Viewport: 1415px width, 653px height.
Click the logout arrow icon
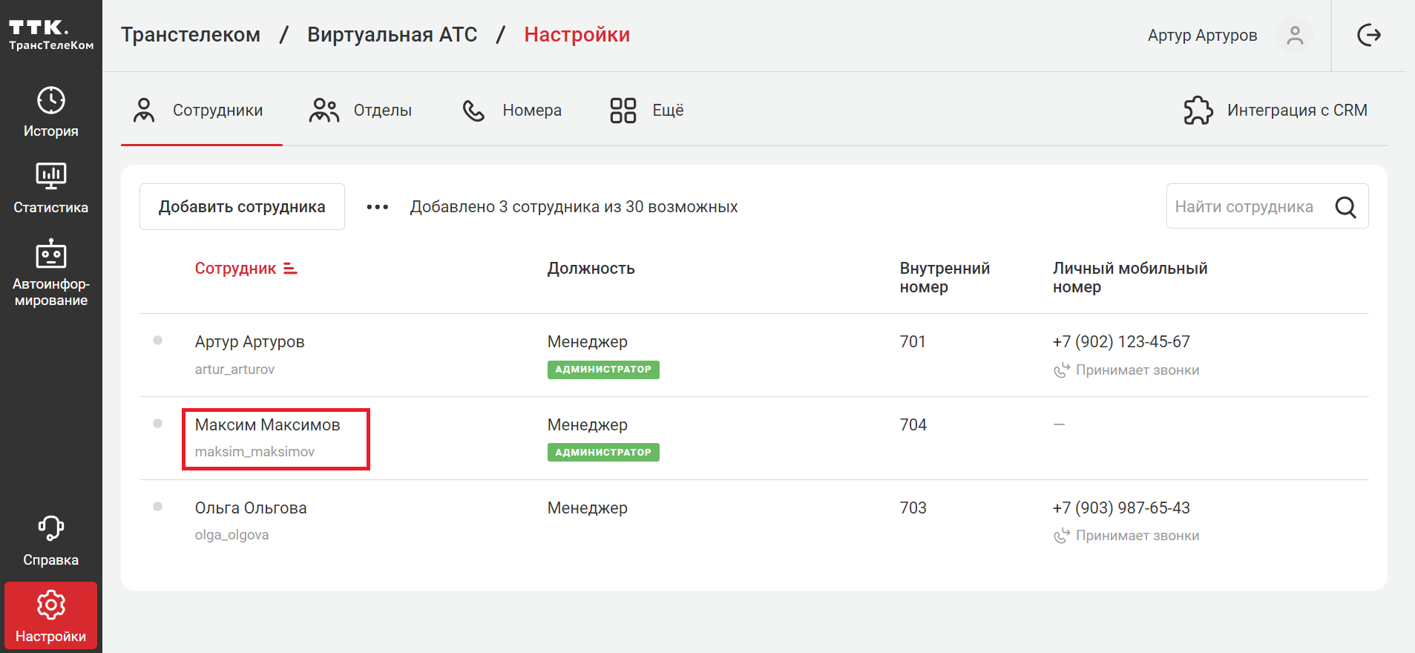[x=1368, y=35]
